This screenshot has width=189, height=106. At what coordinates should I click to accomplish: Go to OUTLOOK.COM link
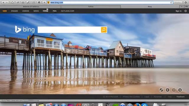point(67,11)
